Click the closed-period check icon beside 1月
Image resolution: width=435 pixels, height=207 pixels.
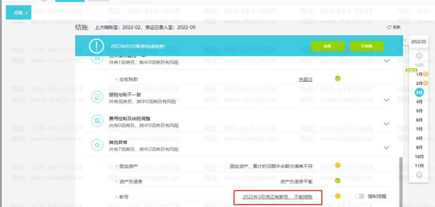[x=425, y=74]
